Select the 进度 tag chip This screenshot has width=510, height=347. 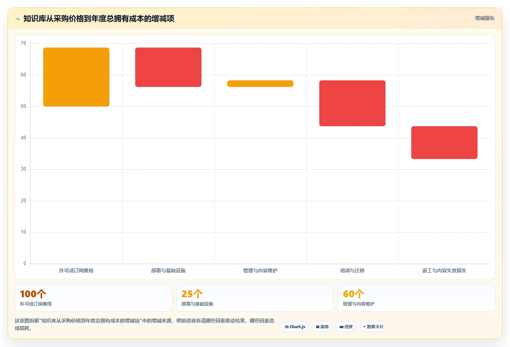click(x=346, y=327)
